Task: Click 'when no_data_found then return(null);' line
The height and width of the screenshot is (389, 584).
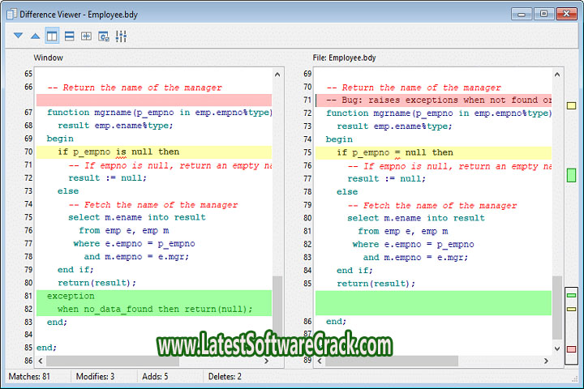Action: 154,310
